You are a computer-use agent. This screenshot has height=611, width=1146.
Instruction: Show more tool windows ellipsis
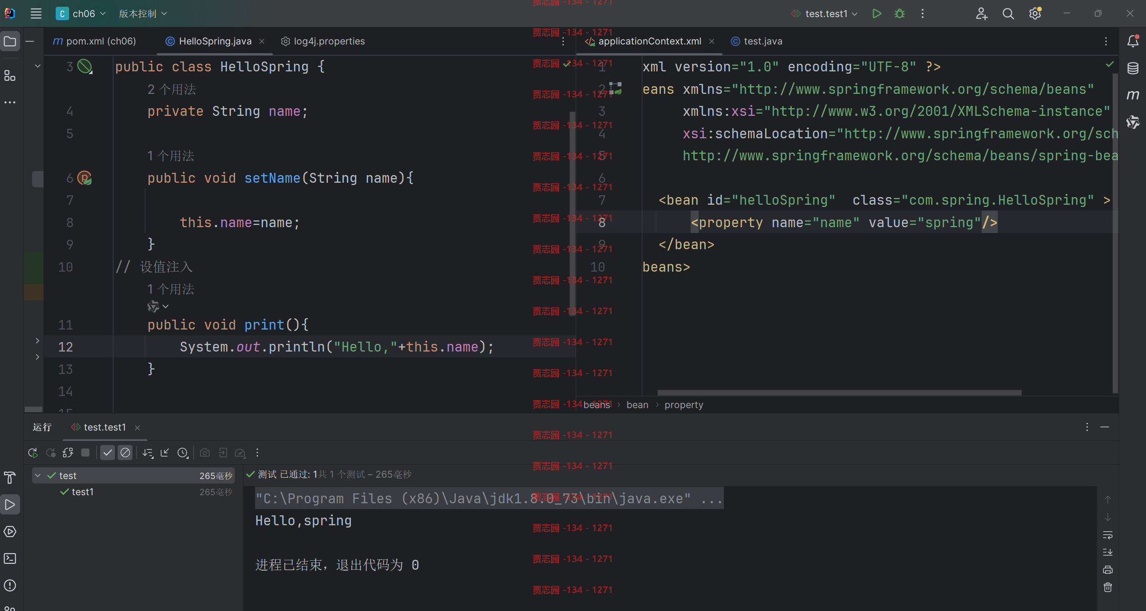point(10,102)
